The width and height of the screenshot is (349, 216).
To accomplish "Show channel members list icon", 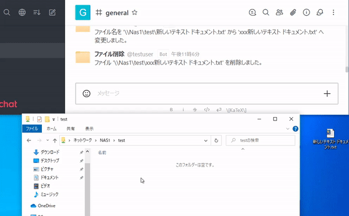I will tap(279, 12).
